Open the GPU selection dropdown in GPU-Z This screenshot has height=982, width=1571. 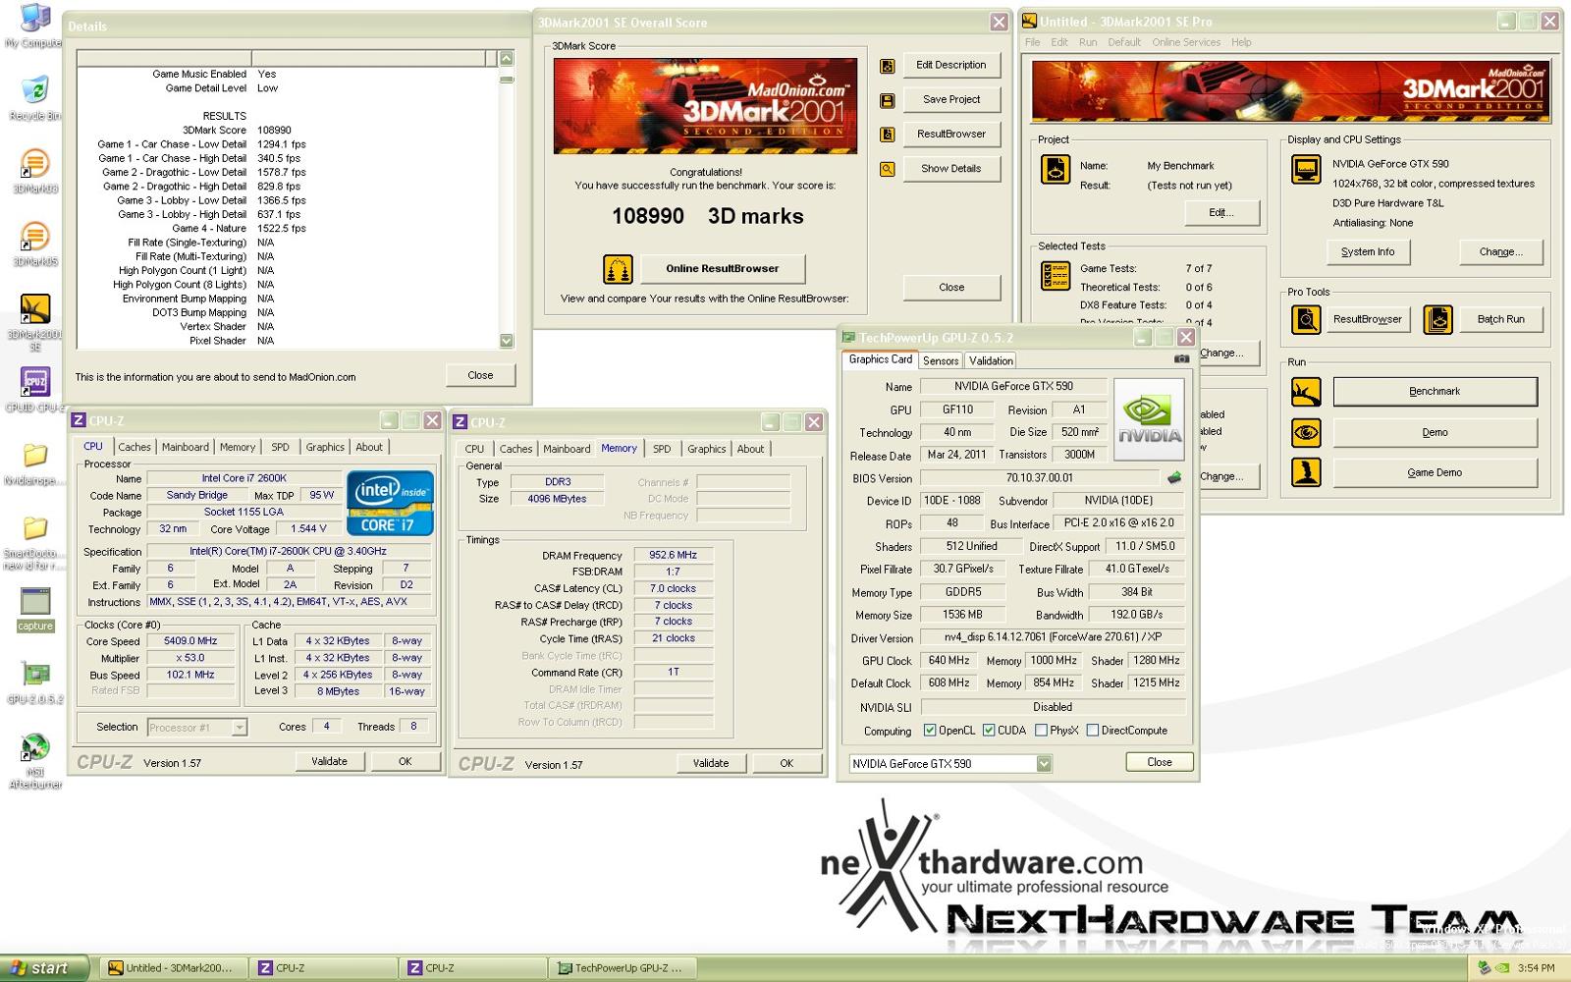(x=1044, y=764)
